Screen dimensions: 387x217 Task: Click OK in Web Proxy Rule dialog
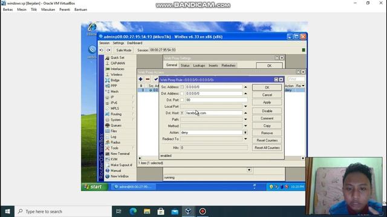click(267, 87)
